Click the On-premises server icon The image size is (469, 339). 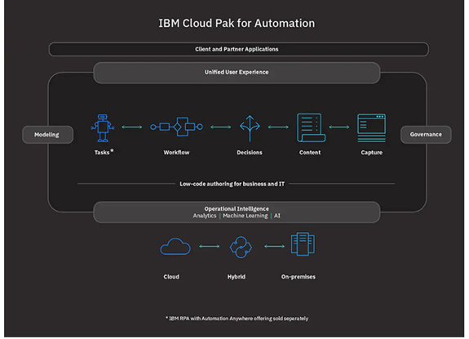click(x=303, y=244)
